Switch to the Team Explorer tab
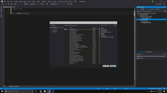The height and width of the screenshot is (93, 167). click(x=149, y=52)
